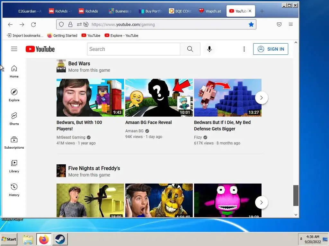Switch to the E2Guardian tab
The width and height of the screenshot is (329, 246).
click(30, 11)
